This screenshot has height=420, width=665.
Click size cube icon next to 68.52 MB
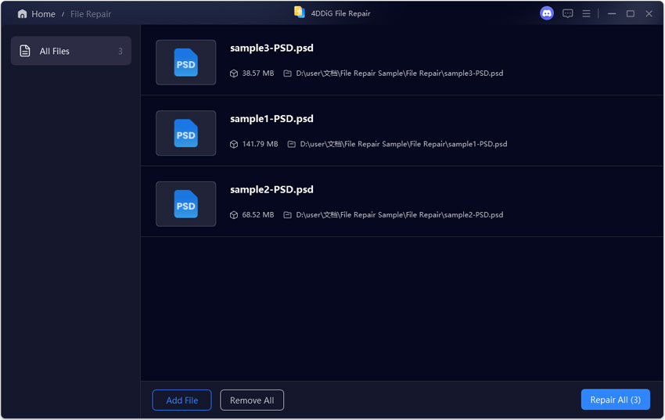pyautogui.click(x=234, y=215)
